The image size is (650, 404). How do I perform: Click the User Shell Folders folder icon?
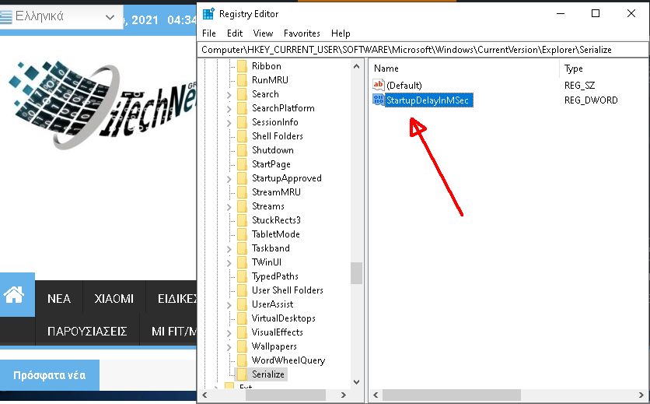(x=242, y=290)
